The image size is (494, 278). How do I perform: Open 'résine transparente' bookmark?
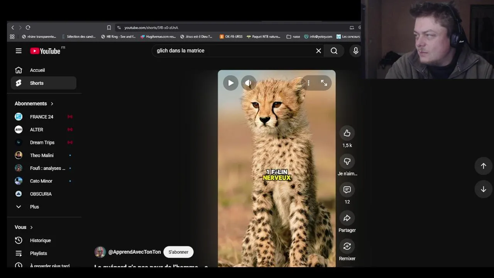pos(39,37)
